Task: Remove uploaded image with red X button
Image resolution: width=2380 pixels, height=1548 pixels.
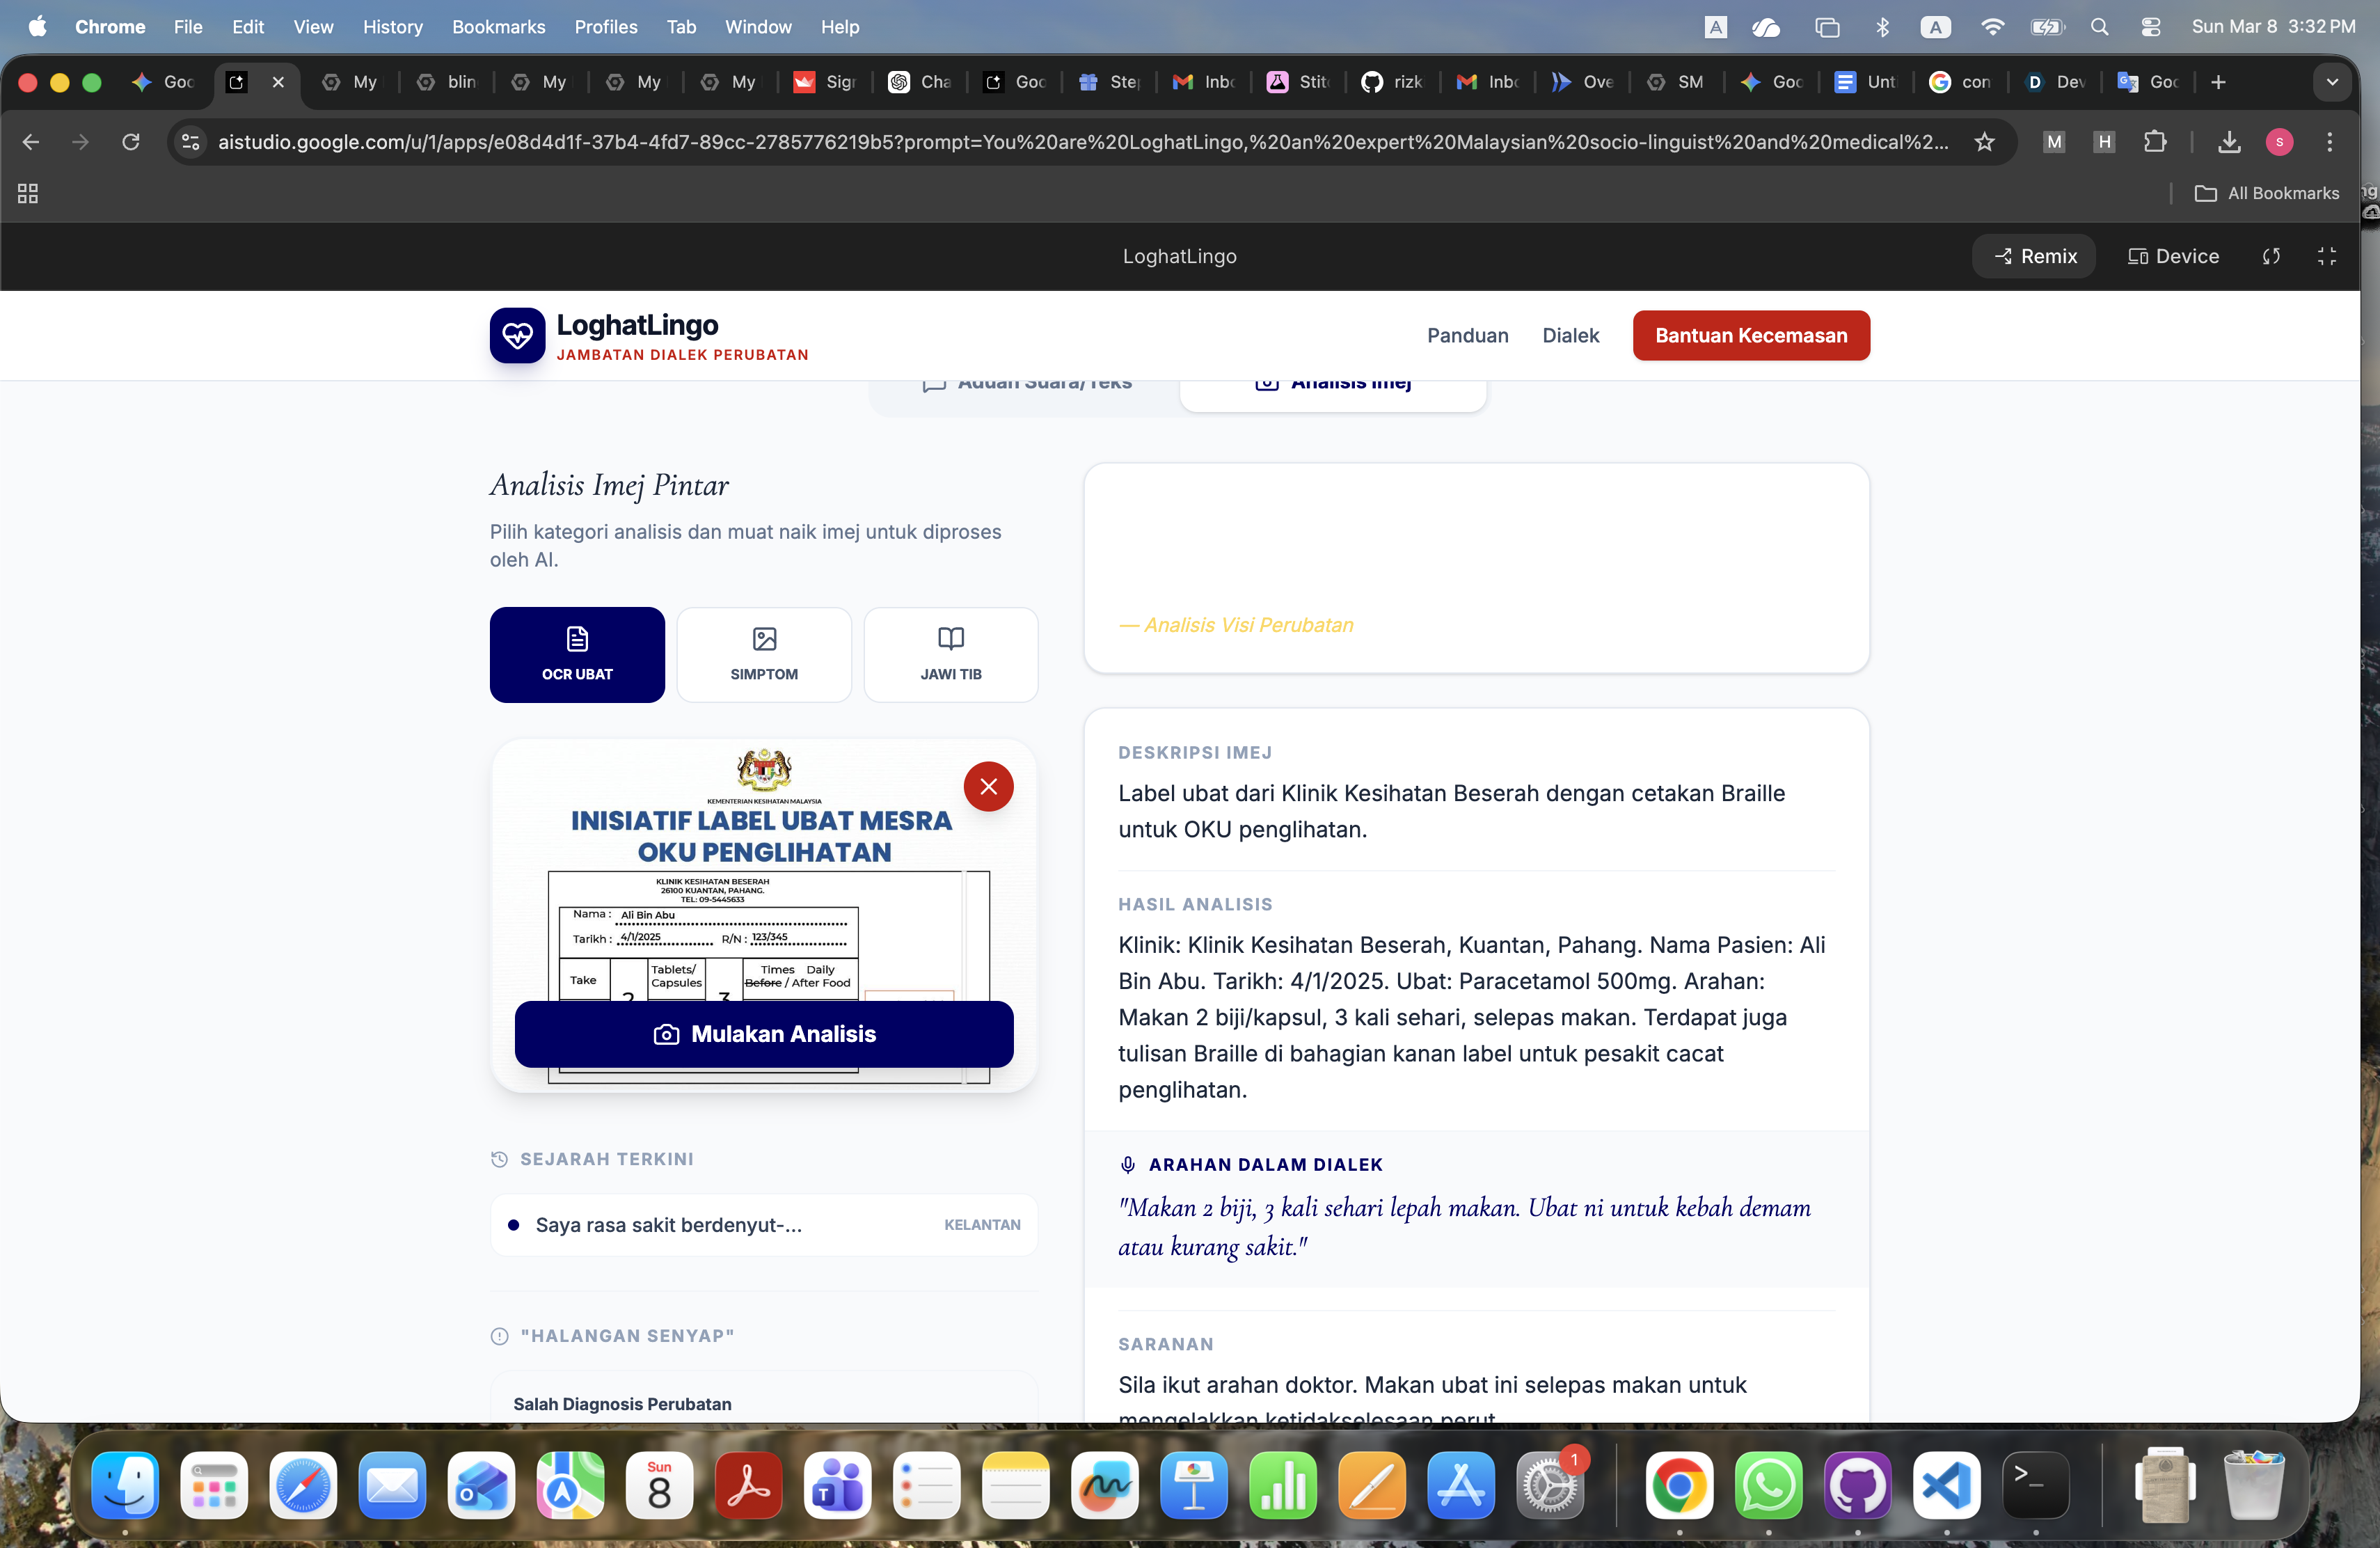Action: click(988, 787)
